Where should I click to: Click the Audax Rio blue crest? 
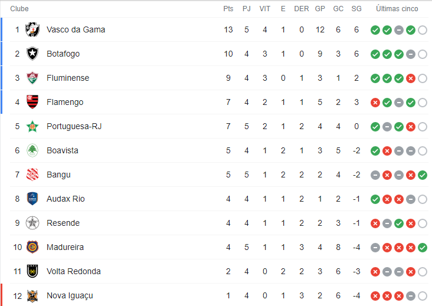click(32, 199)
